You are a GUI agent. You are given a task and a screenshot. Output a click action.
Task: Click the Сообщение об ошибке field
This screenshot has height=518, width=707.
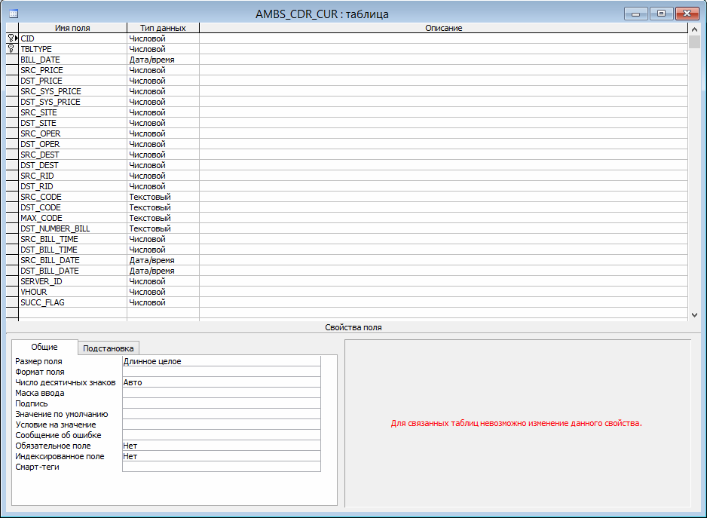(x=222, y=435)
